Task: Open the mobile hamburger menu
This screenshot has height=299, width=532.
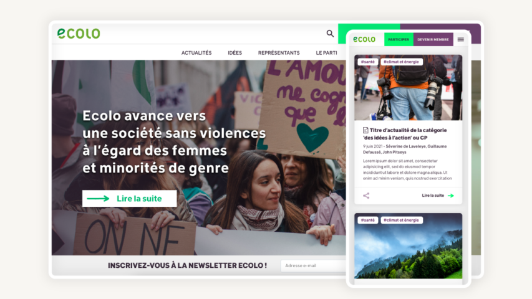Action: tap(460, 39)
